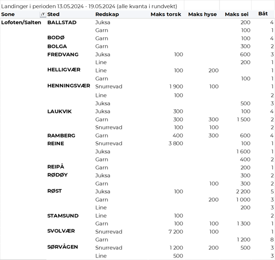Click the sort icon beside Sted
Viewport: 275px width, 260px height.
click(x=43, y=15)
